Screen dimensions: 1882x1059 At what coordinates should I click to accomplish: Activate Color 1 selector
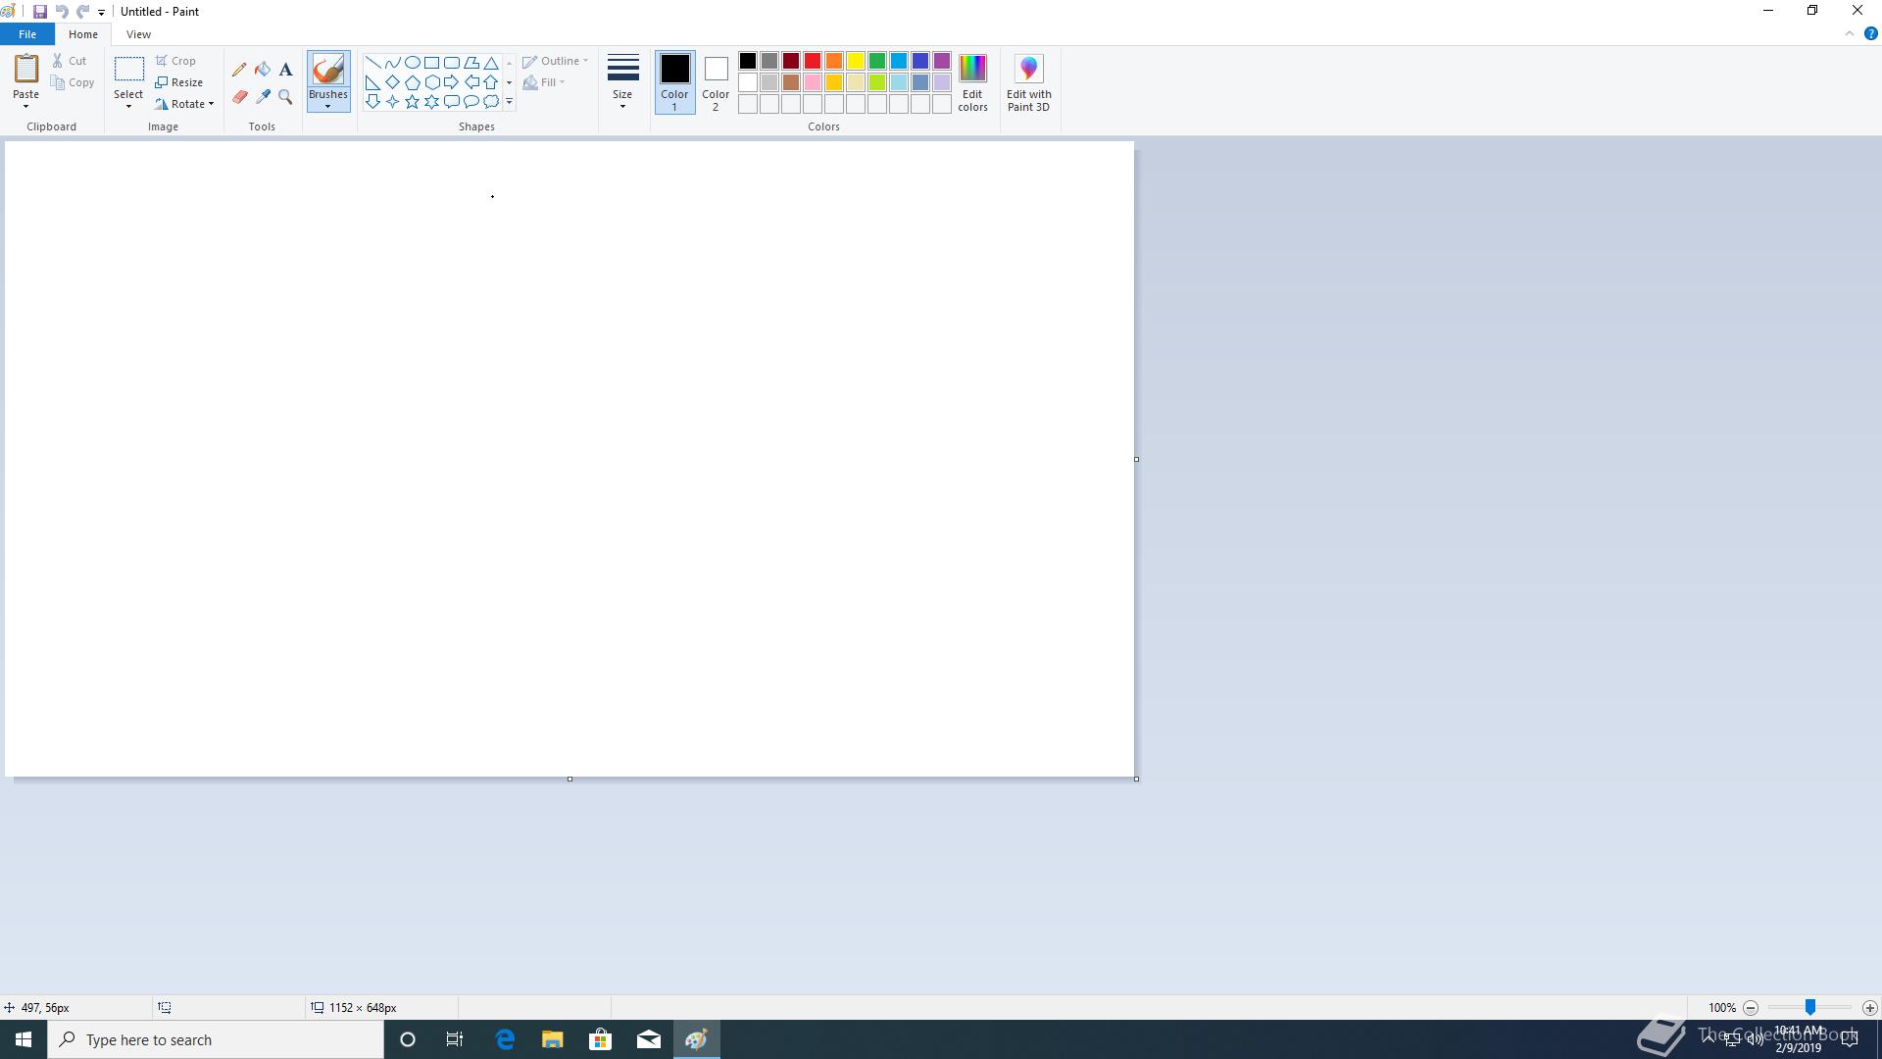[674, 82]
